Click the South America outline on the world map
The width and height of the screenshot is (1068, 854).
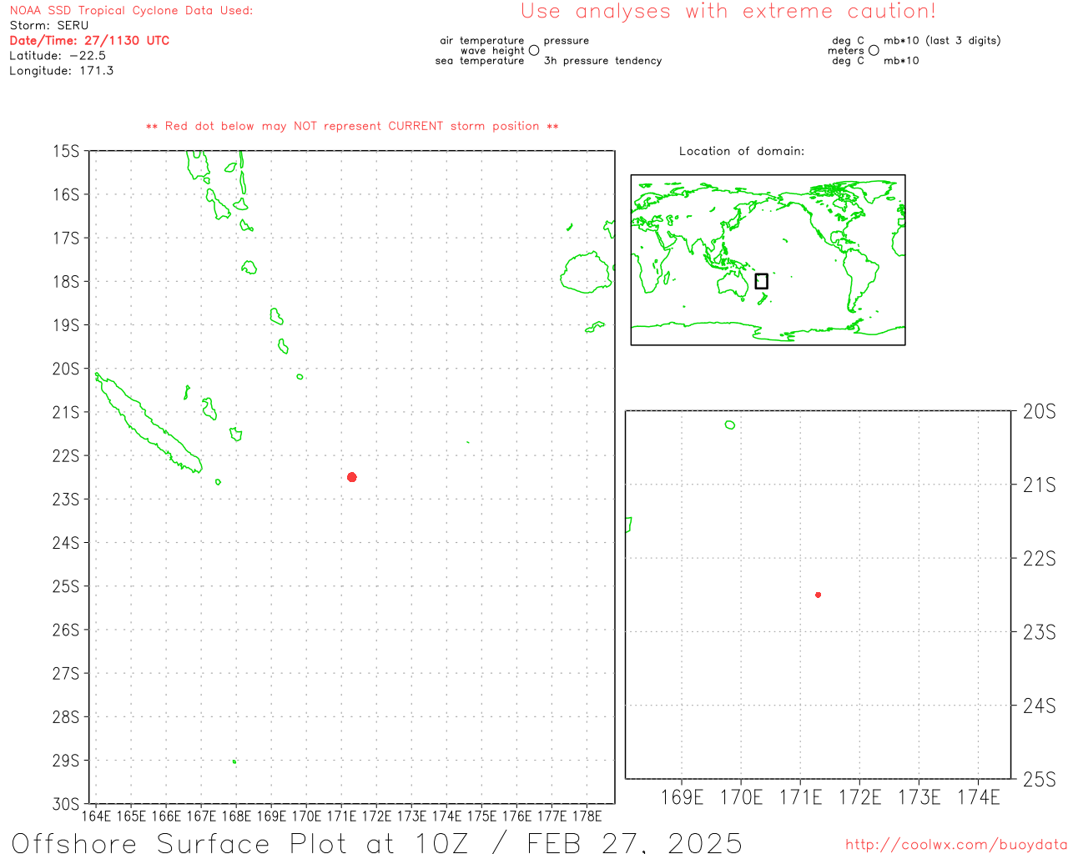[x=861, y=279]
